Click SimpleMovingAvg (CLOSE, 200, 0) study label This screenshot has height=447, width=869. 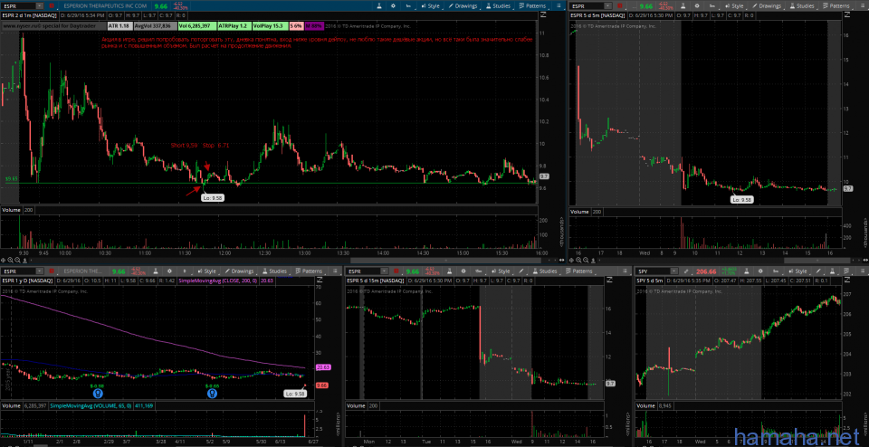pyautogui.click(x=217, y=281)
